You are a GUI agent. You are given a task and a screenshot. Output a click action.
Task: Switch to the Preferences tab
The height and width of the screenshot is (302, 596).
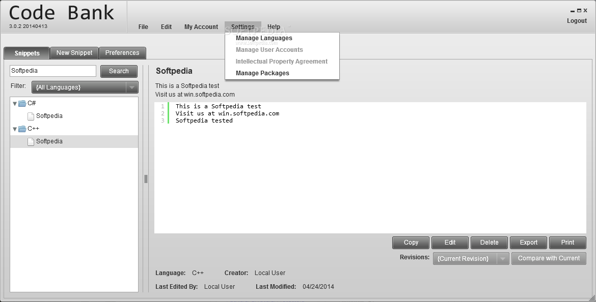click(x=122, y=53)
